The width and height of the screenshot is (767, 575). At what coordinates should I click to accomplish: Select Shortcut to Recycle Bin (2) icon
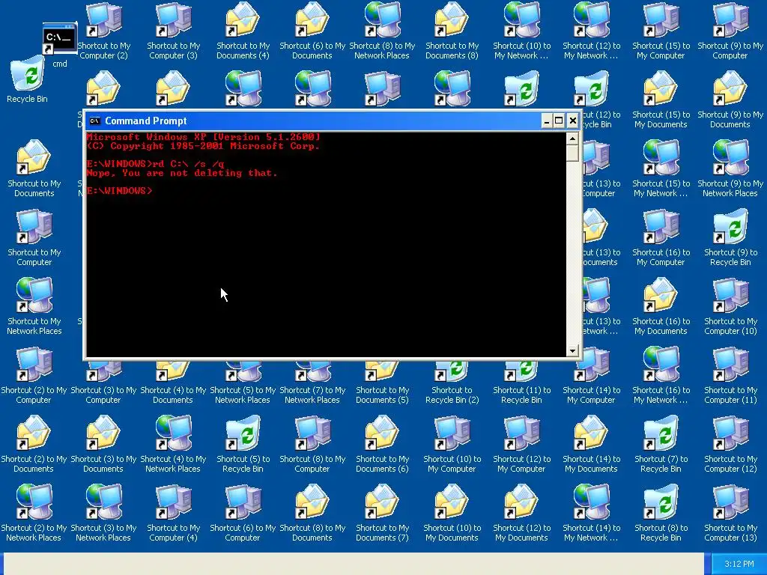[x=452, y=373]
